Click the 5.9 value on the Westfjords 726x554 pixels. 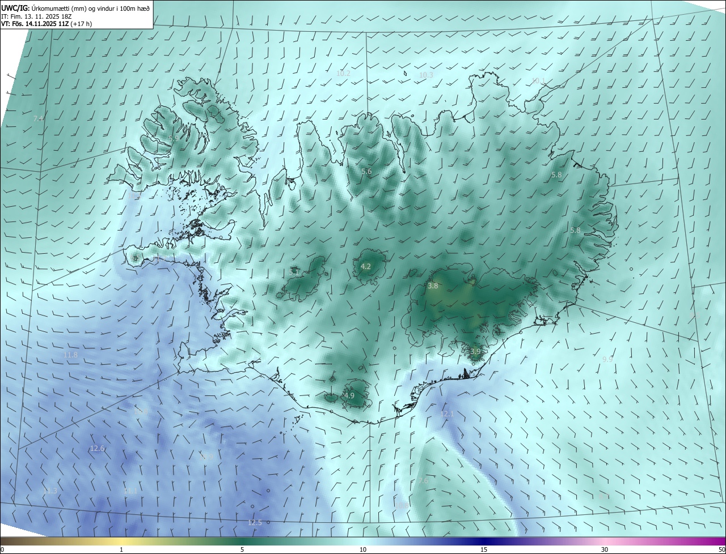(x=174, y=139)
